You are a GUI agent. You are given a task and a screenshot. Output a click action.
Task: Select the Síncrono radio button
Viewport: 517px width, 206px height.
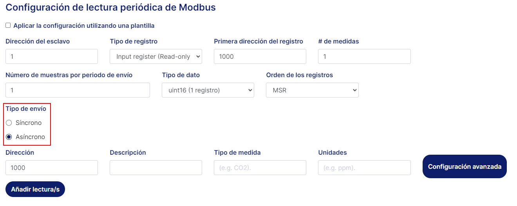click(9, 123)
